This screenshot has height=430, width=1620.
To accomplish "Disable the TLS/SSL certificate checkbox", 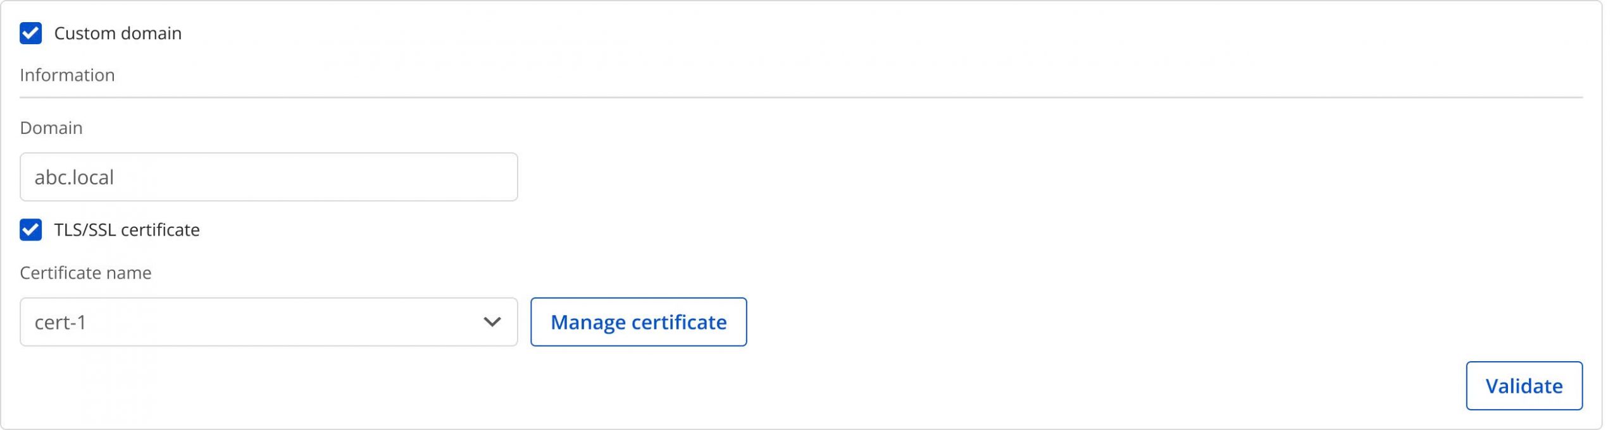I will (31, 230).
